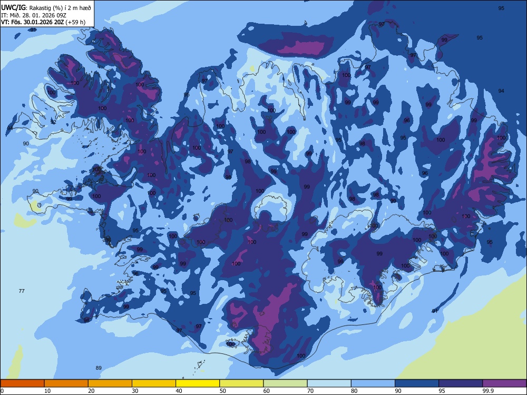Click the "Rakastig (%) í 2 m hæð" label
Image resolution: width=527 pixels, height=395 pixels.
tap(61, 8)
